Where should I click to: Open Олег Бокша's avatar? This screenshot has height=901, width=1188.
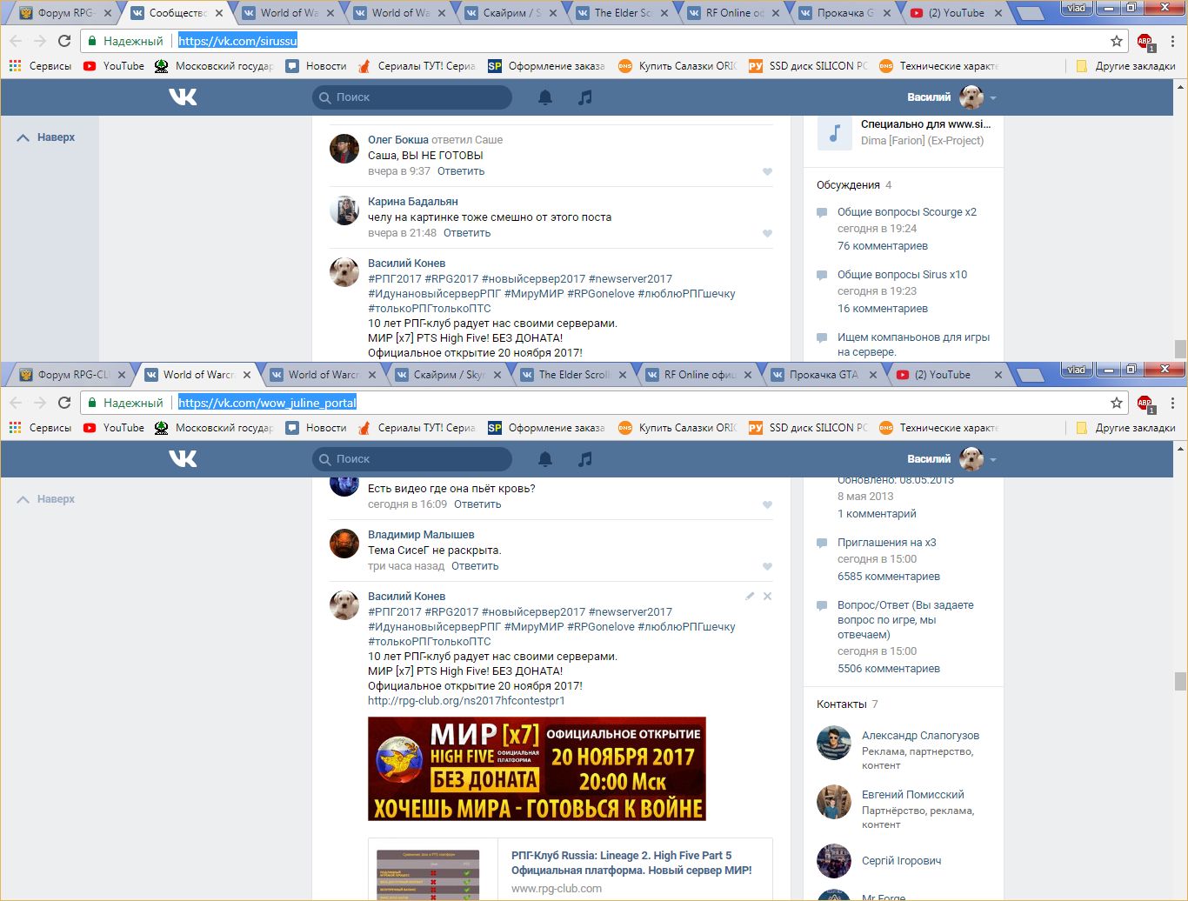point(344,149)
